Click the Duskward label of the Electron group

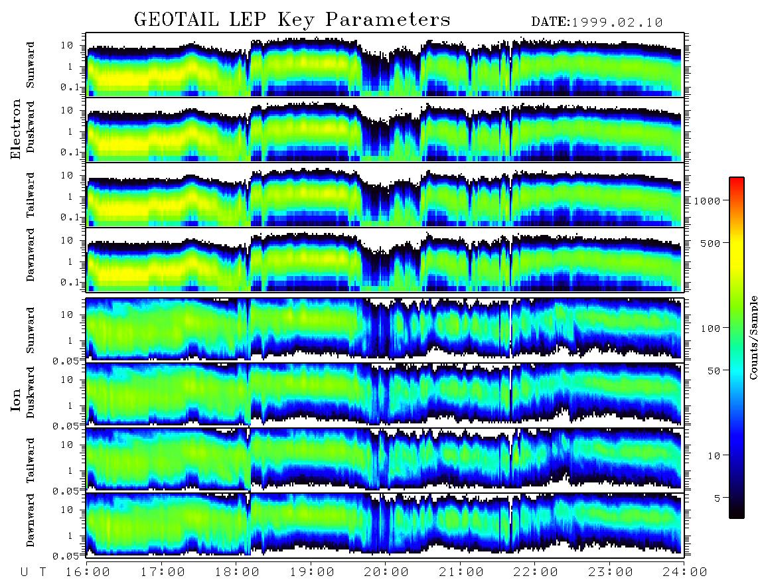click(31, 127)
